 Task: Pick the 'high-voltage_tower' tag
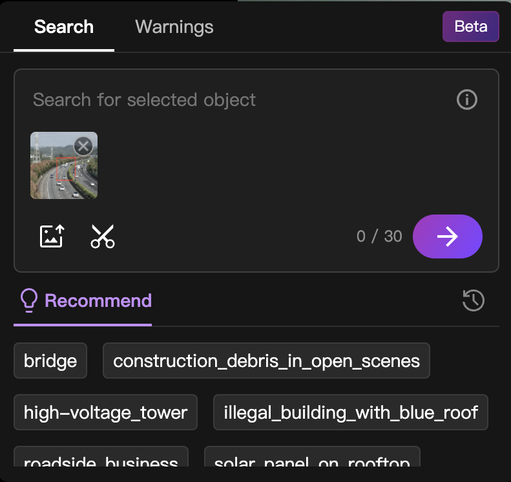105,412
